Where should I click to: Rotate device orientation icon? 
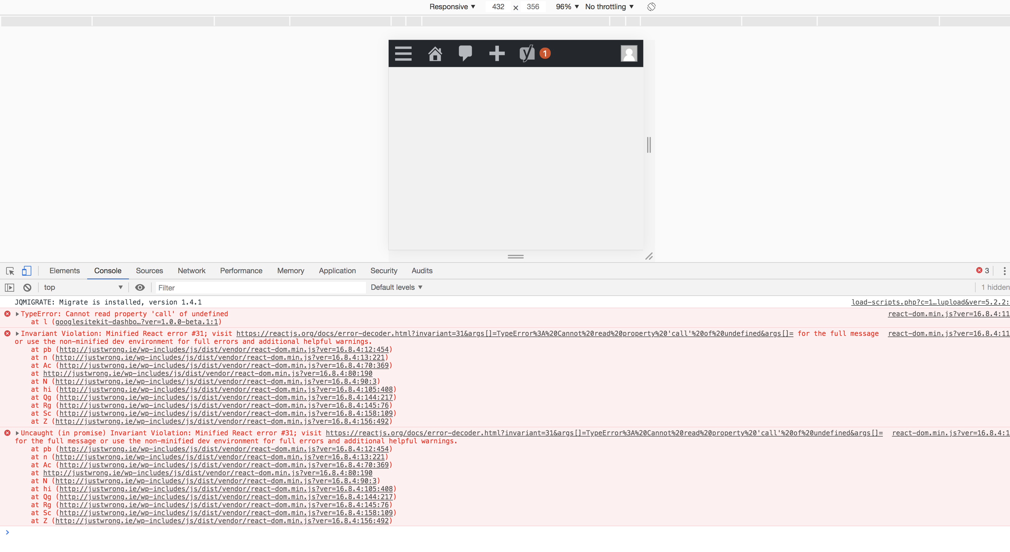tap(651, 7)
